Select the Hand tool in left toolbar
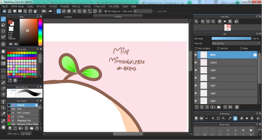This screenshot has height=140, width=262. coord(3,127)
